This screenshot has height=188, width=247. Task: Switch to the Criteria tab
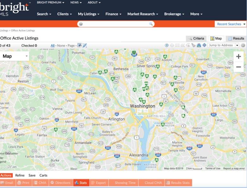[x=196, y=38]
